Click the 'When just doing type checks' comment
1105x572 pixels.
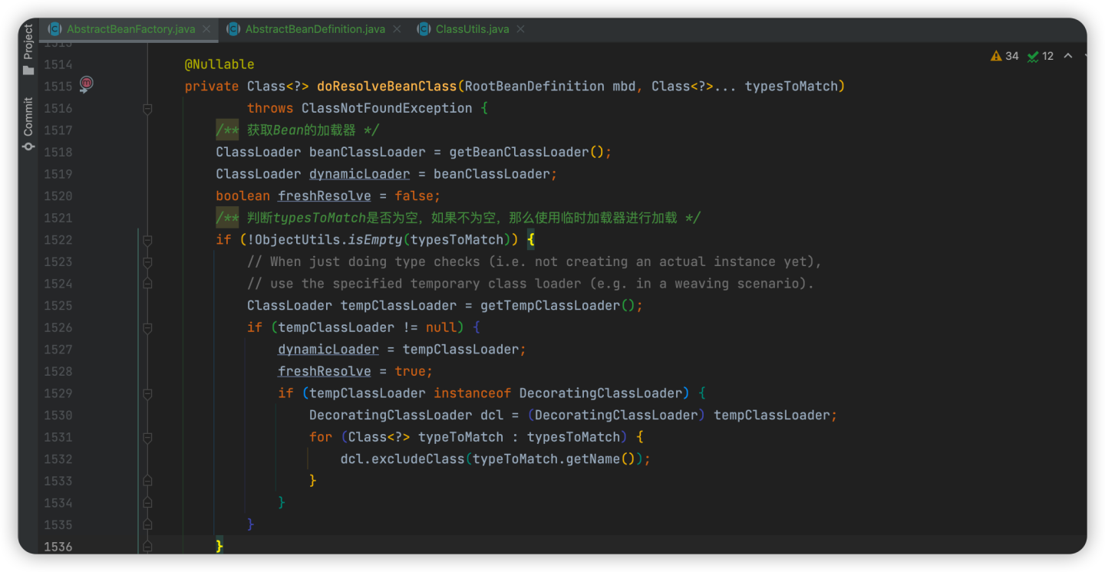[x=534, y=261]
